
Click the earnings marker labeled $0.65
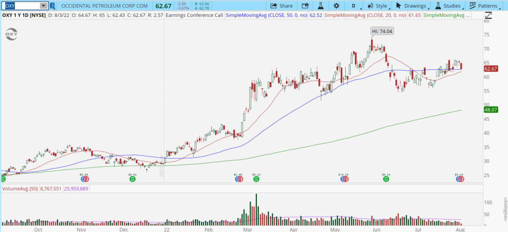tap(84, 178)
